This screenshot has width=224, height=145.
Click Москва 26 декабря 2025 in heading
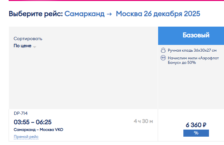point(158,14)
